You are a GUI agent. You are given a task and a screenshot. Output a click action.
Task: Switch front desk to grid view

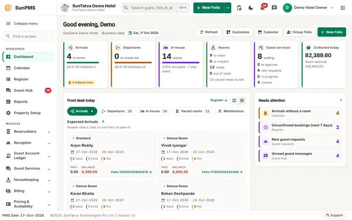(234, 100)
